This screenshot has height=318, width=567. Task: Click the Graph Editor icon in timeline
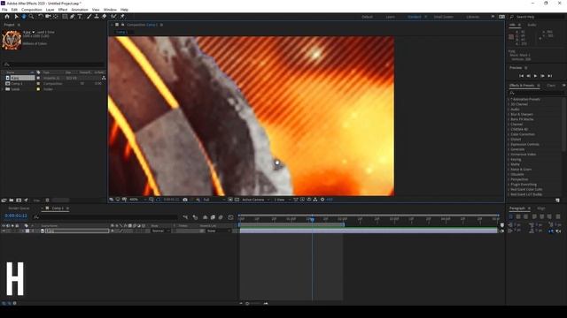click(230, 217)
